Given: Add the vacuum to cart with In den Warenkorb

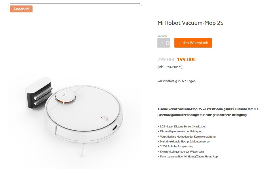Looking at the screenshot, I should 193,43.
